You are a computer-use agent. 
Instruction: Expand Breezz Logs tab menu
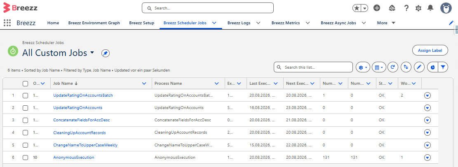[258, 23]
